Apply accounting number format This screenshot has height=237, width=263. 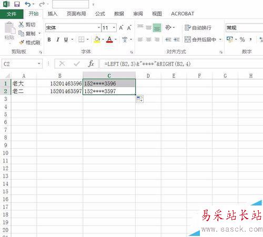(x=229, y=39)
